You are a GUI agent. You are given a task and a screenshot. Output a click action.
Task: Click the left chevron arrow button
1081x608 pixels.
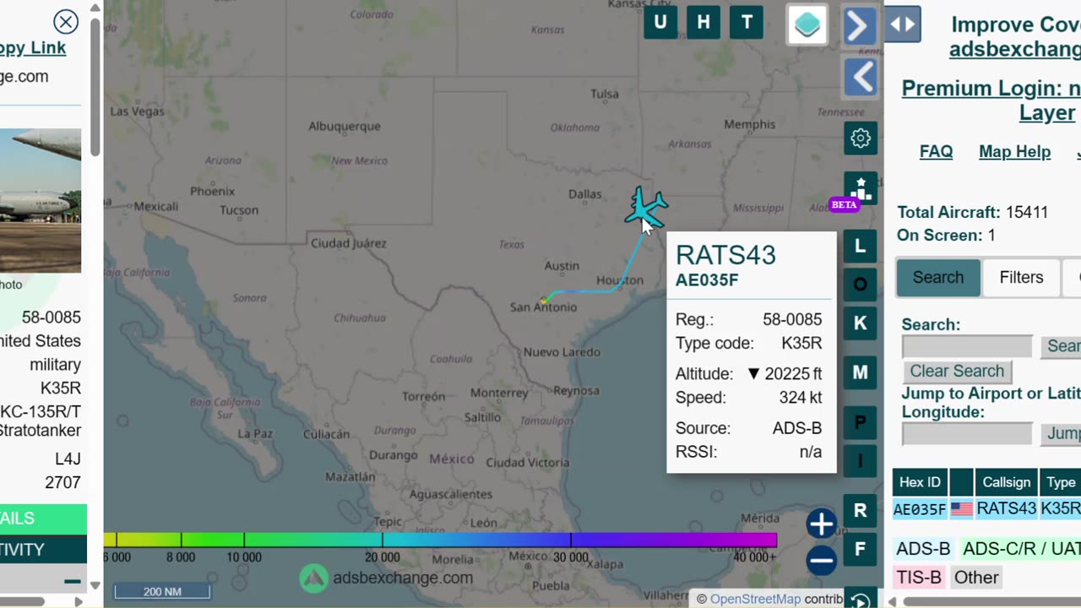coord(860,79)
